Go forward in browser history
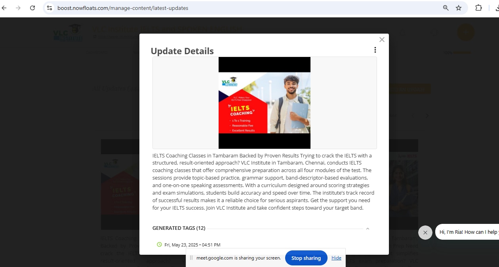Screen dimensions: 499x267 [18, 8]
